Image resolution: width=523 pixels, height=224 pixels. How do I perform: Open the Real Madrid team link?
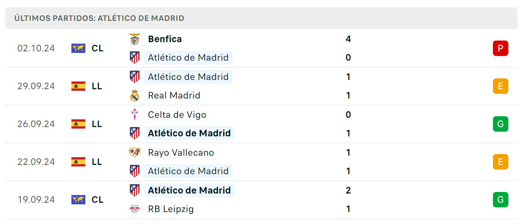tap(174, 95)
